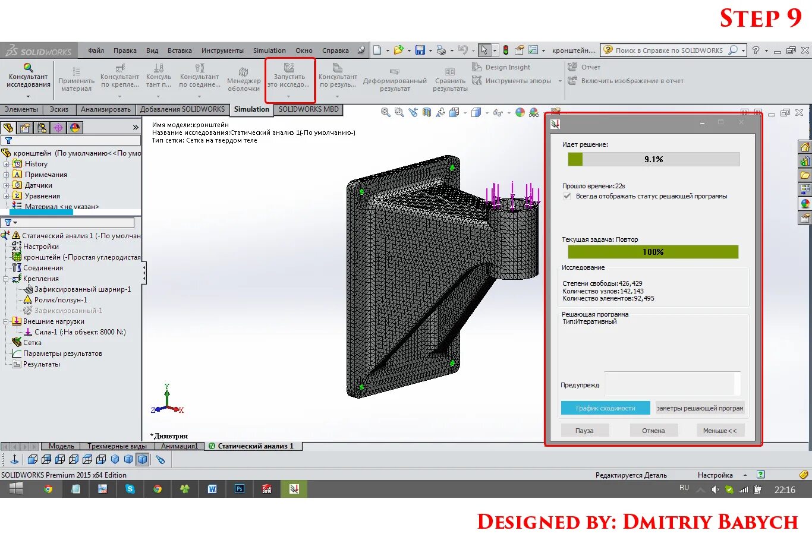The image size is (812, 540).
Task: Open the Инструменты menu
Action: coord(222,50)
